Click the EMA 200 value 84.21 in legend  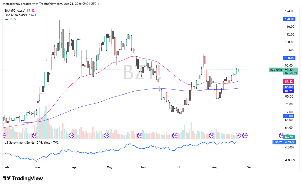click(32, 15)
